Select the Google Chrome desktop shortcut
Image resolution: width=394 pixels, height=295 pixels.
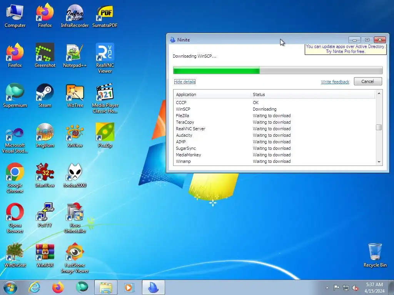click(15, 178)
